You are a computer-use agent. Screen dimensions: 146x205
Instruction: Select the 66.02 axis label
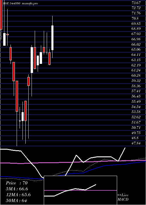coord(136,44)
